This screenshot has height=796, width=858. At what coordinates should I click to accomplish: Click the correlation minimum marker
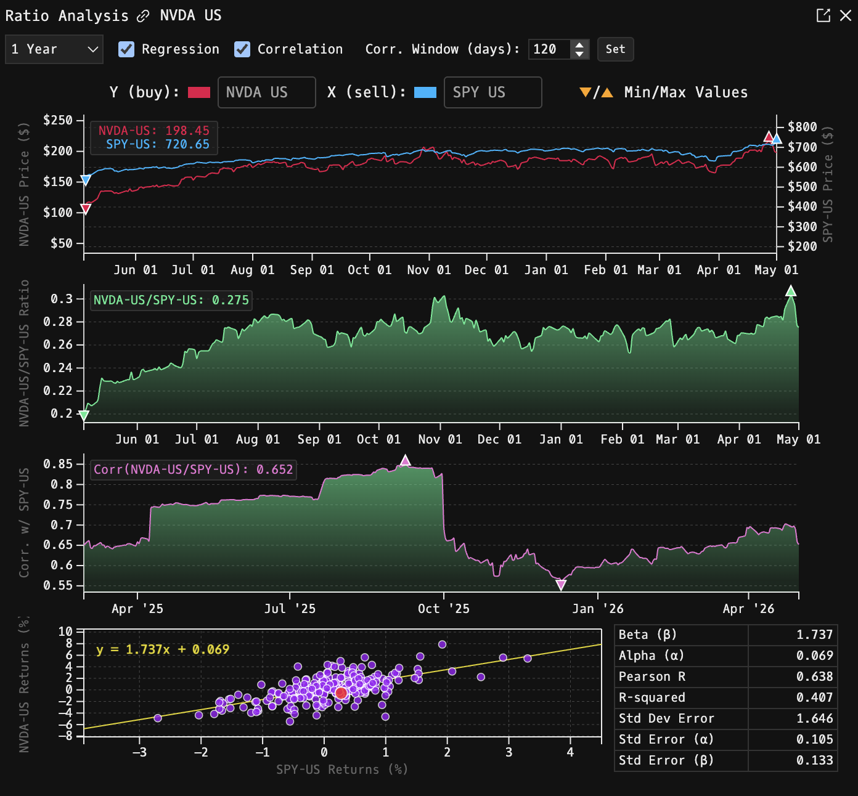tap(561, 585)
